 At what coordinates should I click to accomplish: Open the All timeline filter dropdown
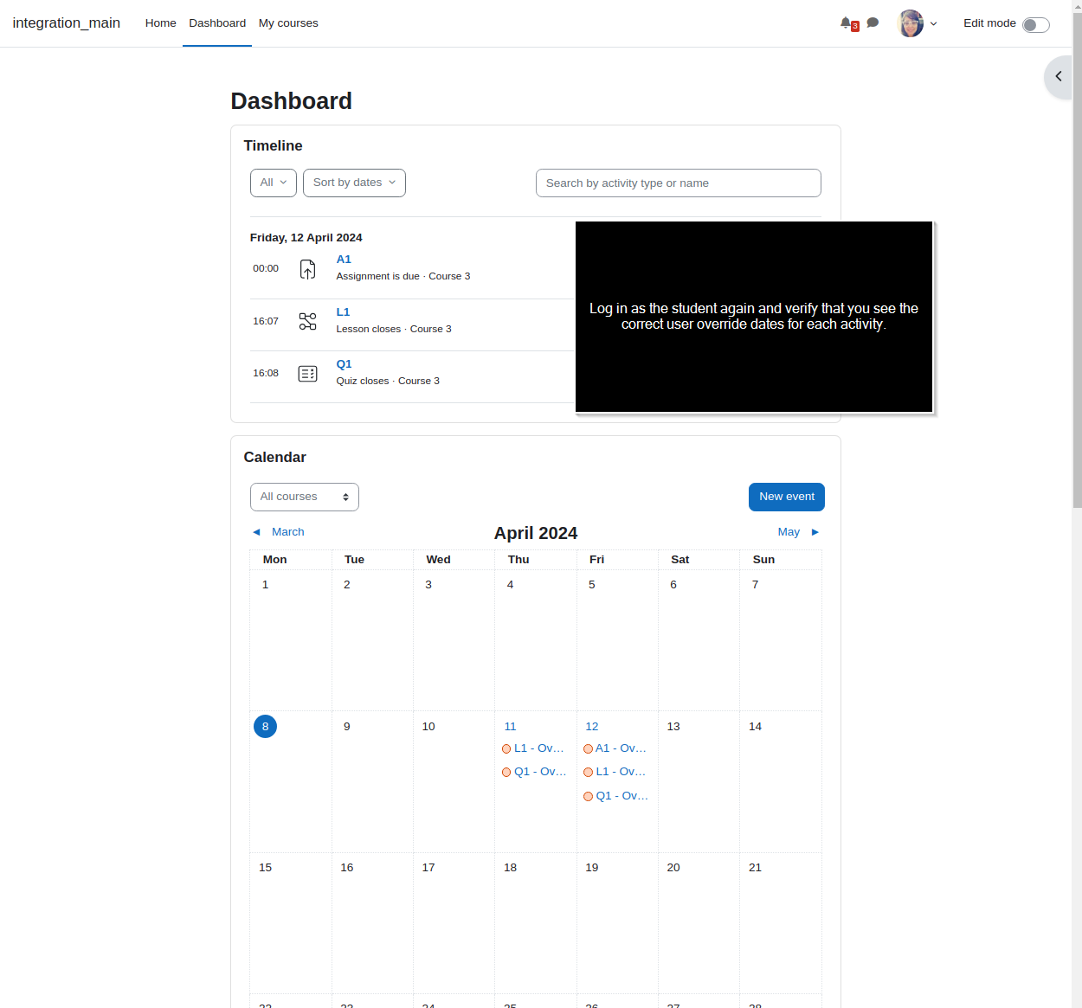(x=274, y=183)
